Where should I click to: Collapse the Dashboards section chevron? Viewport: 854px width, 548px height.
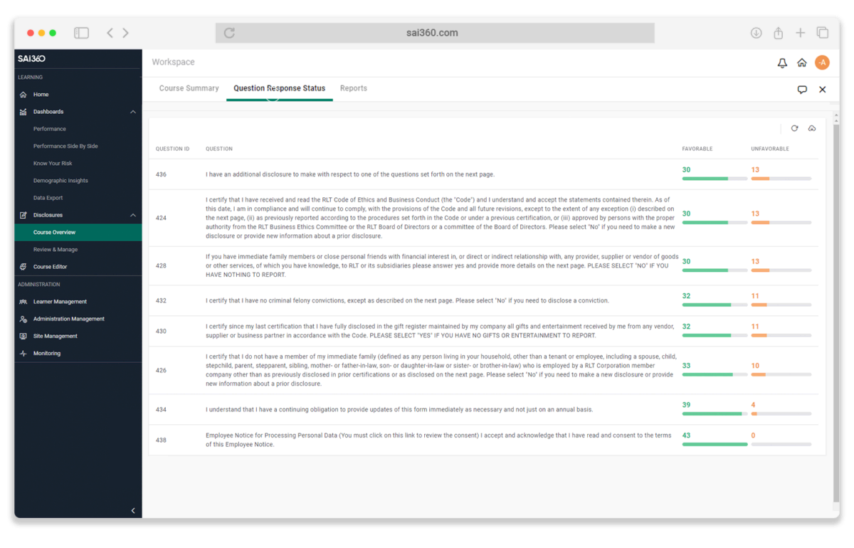tap(132, 112)
